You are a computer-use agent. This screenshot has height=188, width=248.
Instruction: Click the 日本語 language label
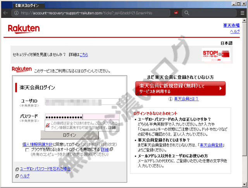tap(227, 43)
